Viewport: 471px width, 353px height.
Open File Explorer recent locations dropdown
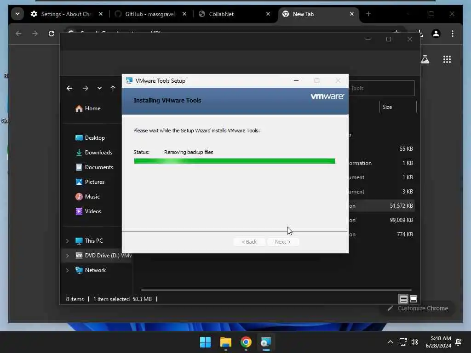[99, 88]
